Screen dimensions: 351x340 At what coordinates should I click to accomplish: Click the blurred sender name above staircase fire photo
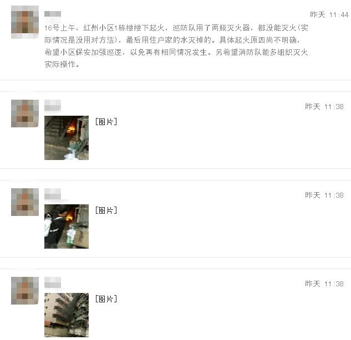pyautogui.click(x=53, y=105)
